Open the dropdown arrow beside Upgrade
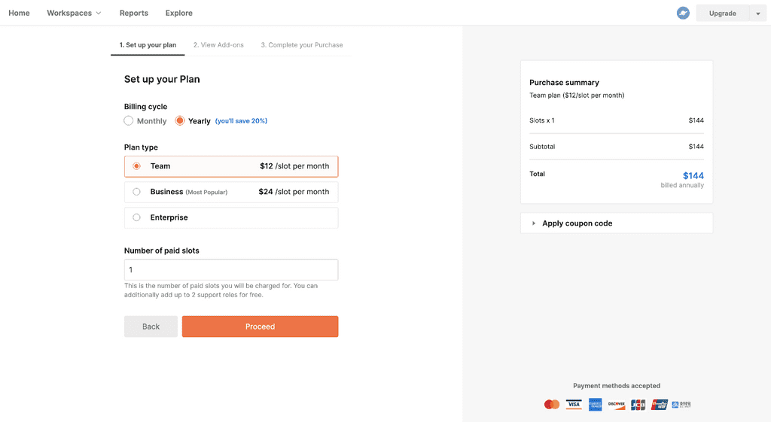Viewport: 771px width, 422px height. click(757, 14)
